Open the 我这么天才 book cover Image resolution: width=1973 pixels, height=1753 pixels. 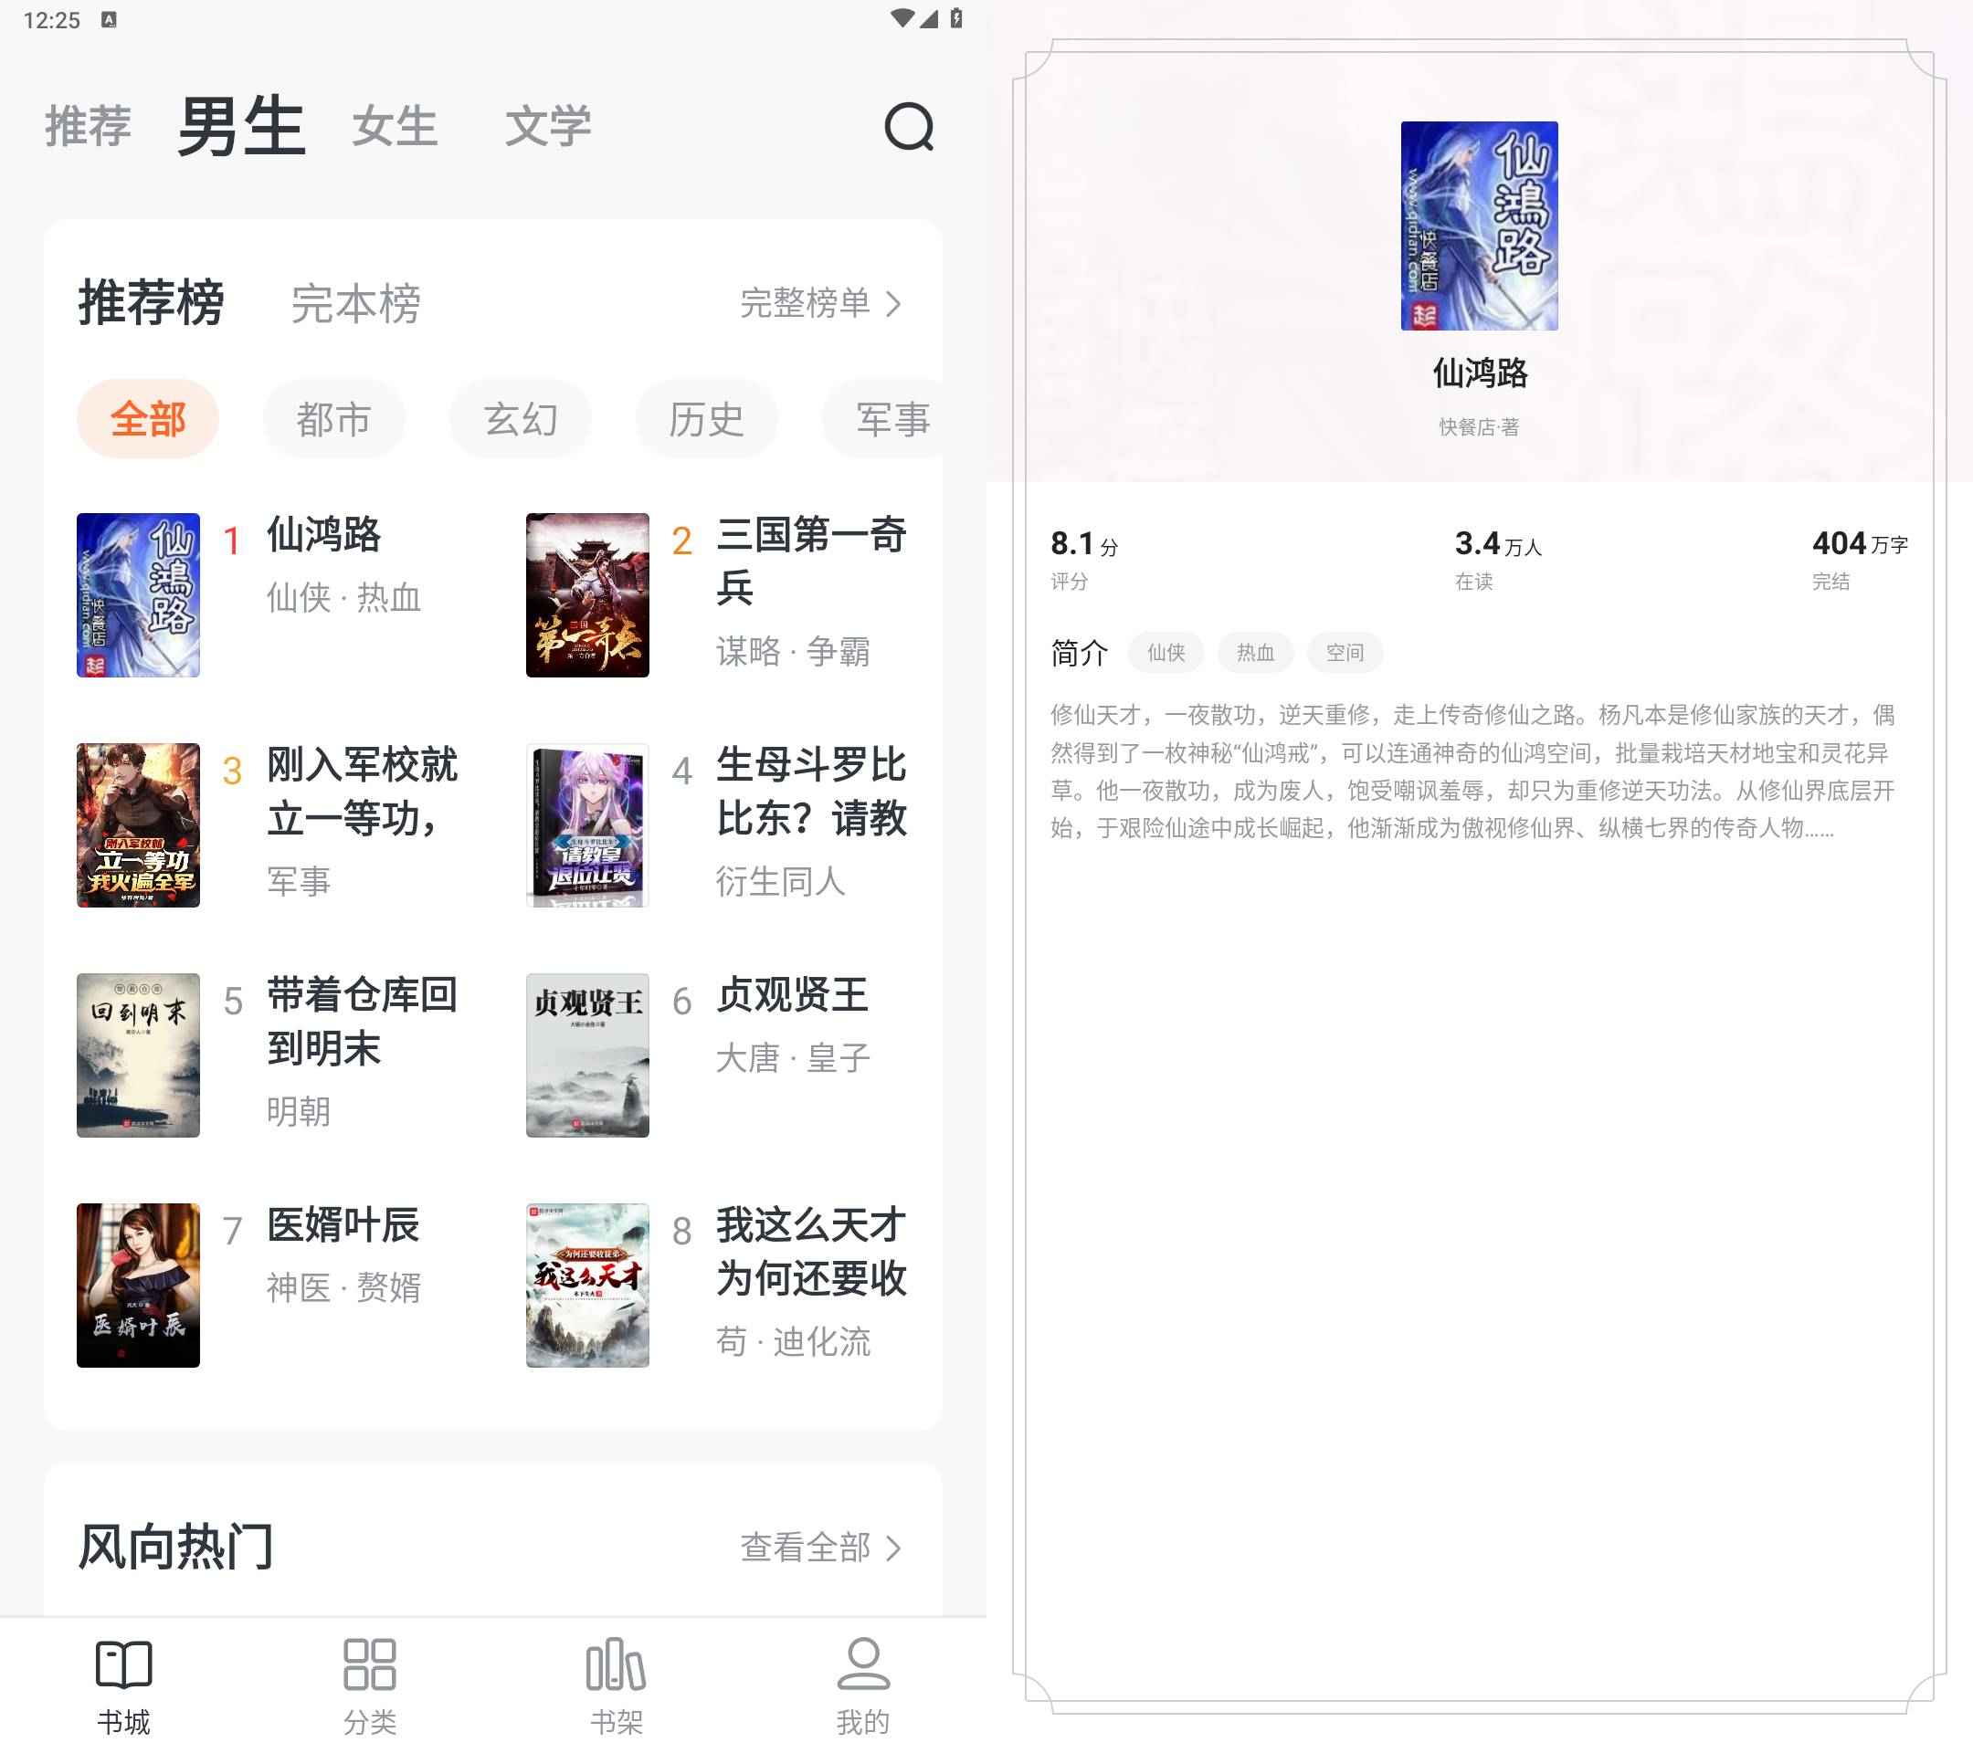(588, 1286)
